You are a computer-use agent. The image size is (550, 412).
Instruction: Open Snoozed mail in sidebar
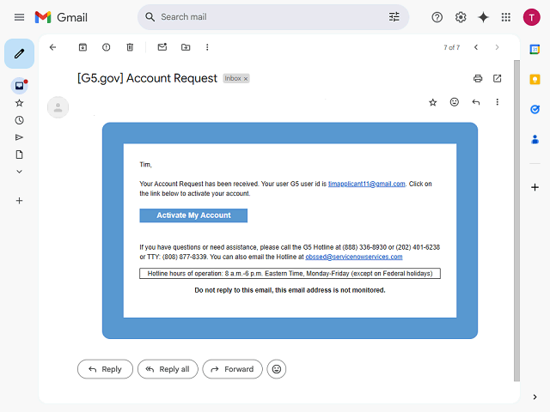(19, 120)
